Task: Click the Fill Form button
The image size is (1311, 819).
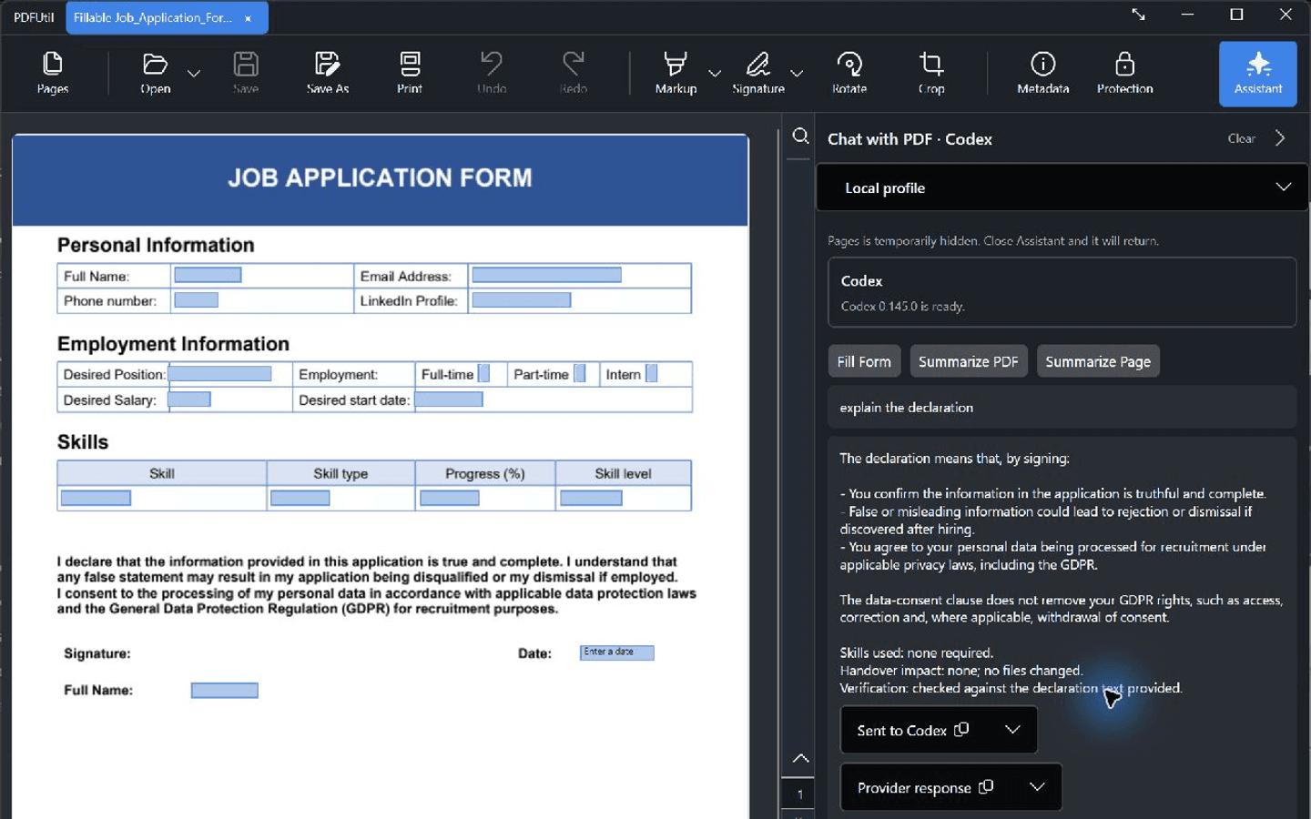Action: 864,361
